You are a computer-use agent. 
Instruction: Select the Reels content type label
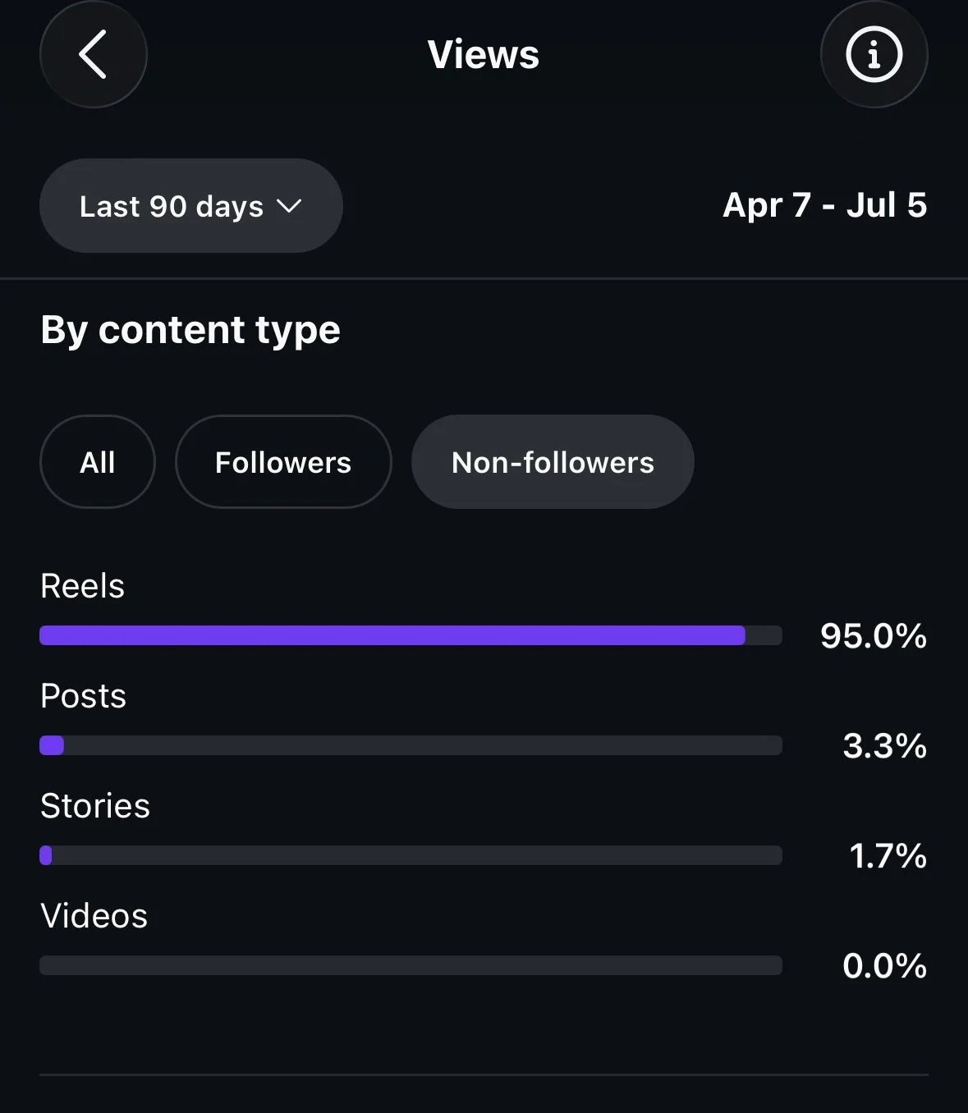pyautogui.click(x=82, y=586)
